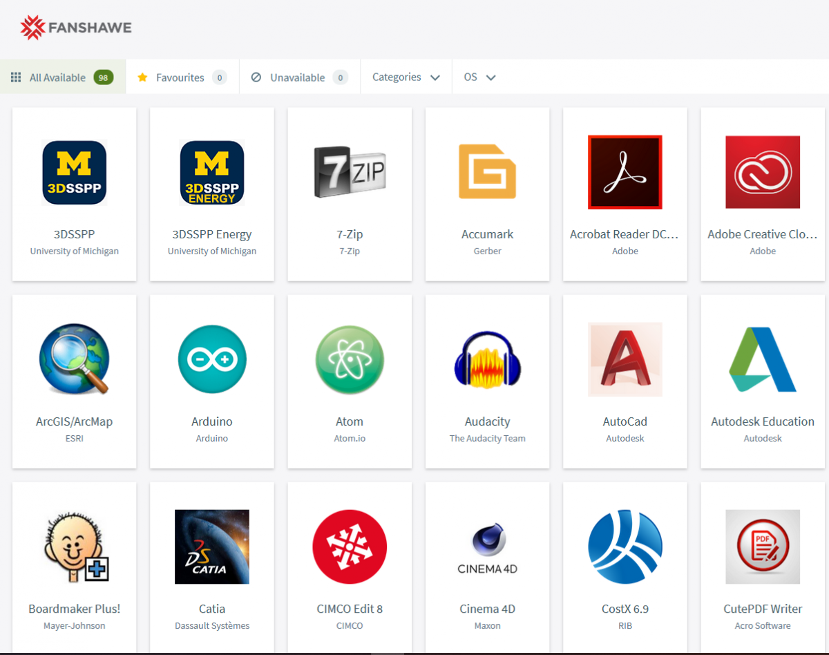Open the OS filter dropdown
The image size is (829, 655).
pos(479,77)
